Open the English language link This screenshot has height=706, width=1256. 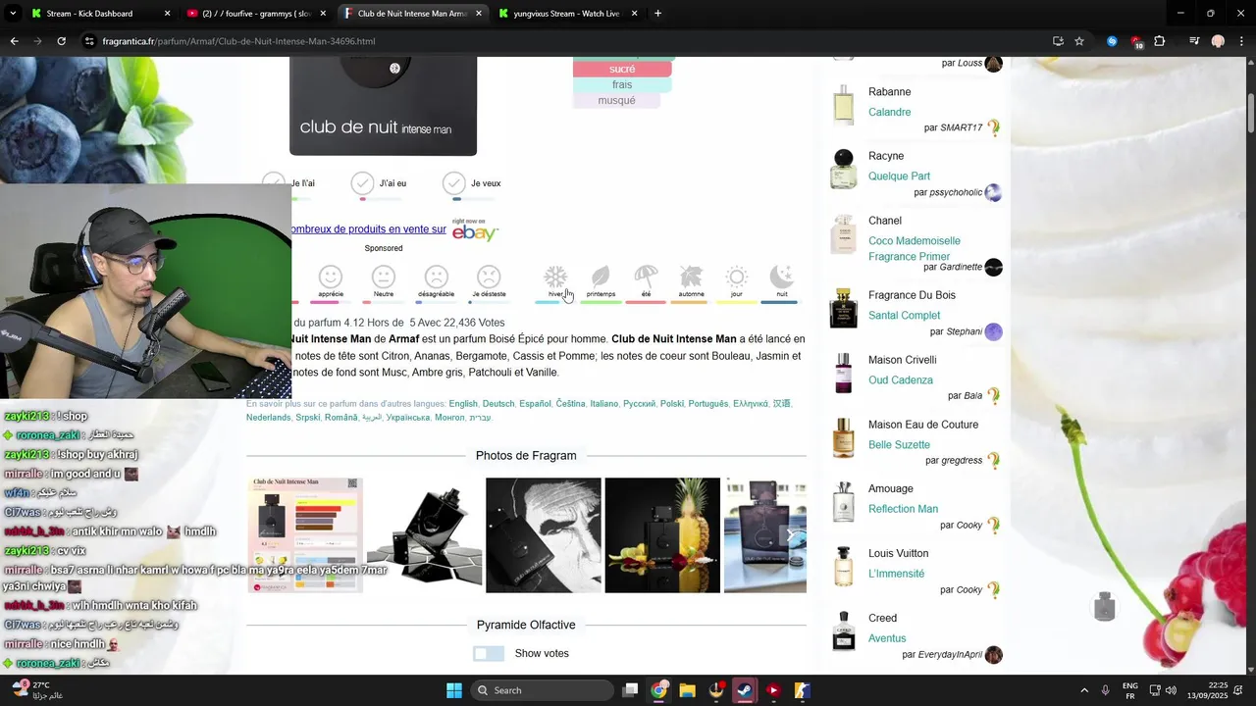463,404
